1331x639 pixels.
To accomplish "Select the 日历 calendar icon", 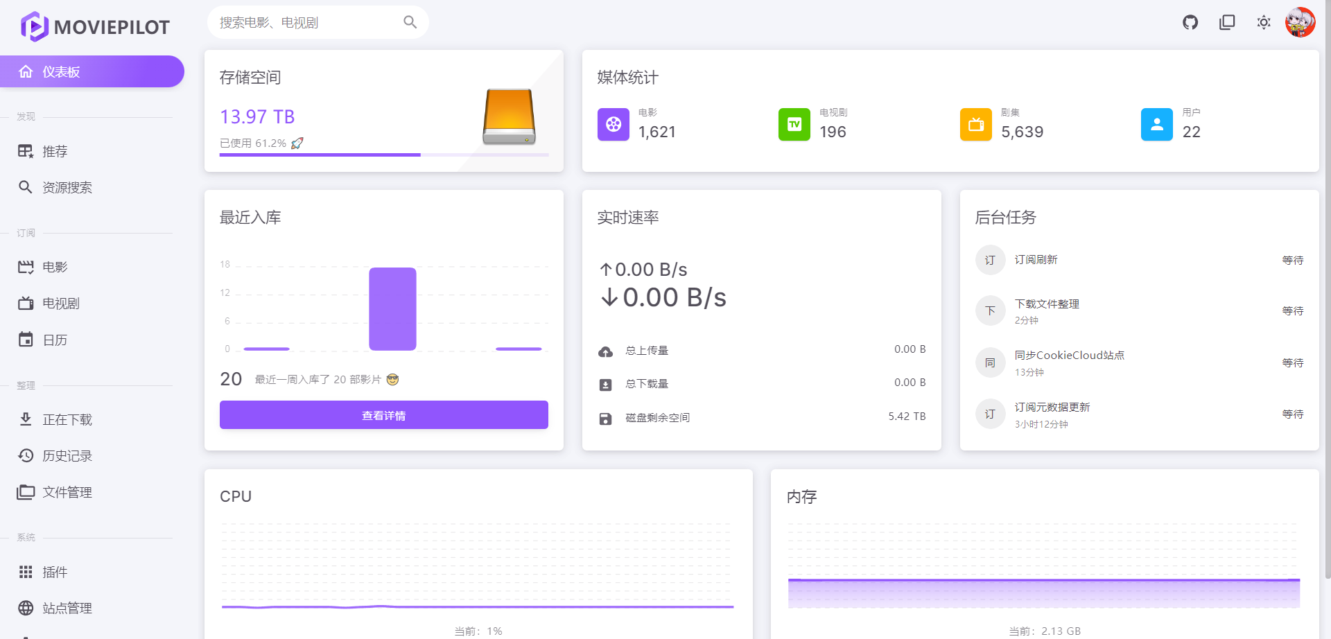I will point(26,340).
